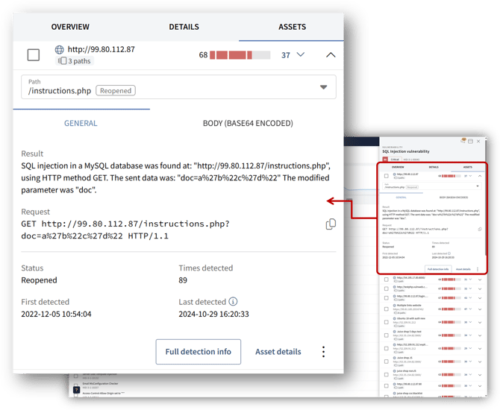Viewport: 500px width, 410px height.
Task: Expand the chevron next to large 37
Action: [301, 54]
